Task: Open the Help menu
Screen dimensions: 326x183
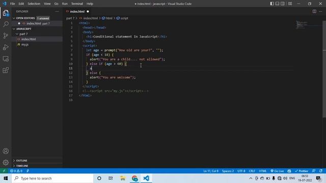Action: pyautogui.click(x=90, y=4)
